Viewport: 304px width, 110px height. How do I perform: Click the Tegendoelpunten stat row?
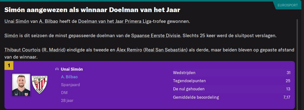231,81
